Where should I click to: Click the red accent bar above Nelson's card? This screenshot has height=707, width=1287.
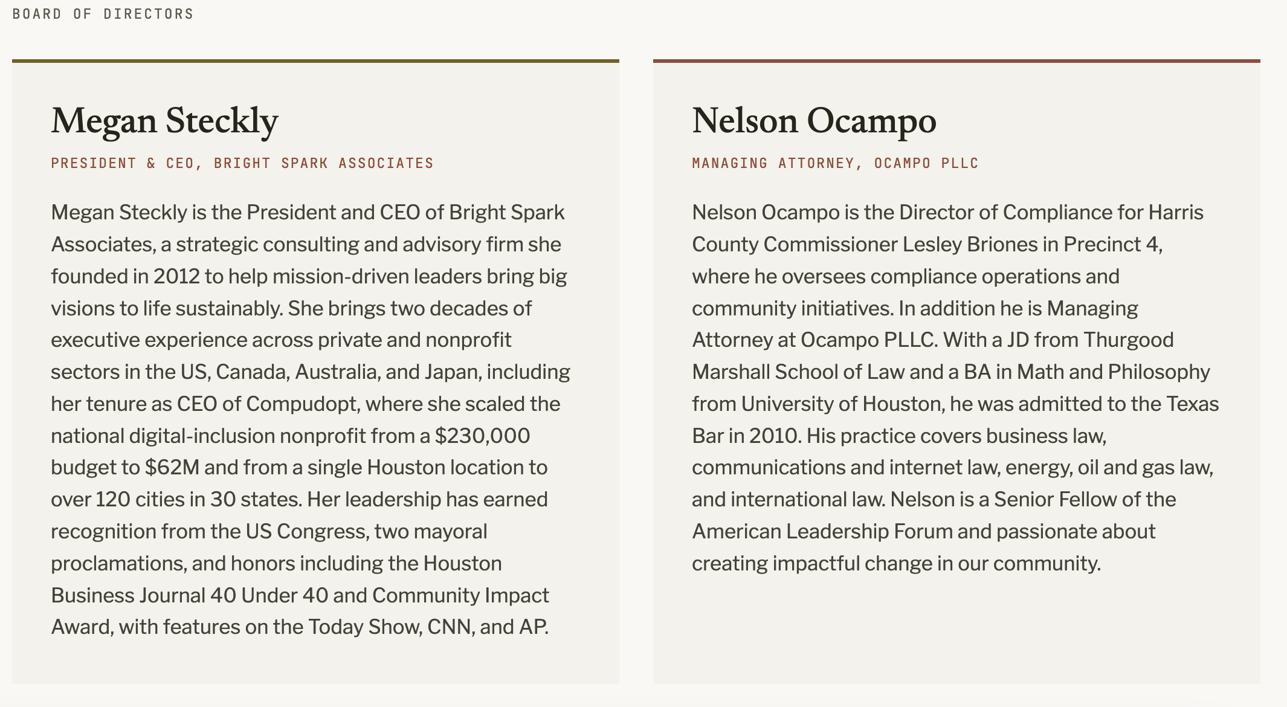pos(956,61)
